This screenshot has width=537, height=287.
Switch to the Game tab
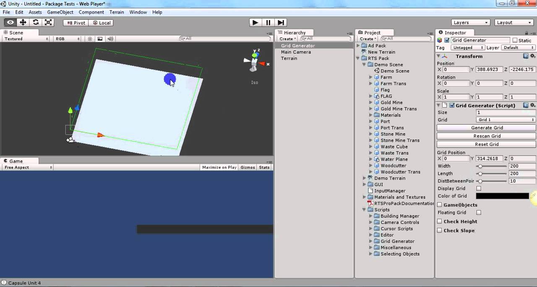(x=16, y=161)
